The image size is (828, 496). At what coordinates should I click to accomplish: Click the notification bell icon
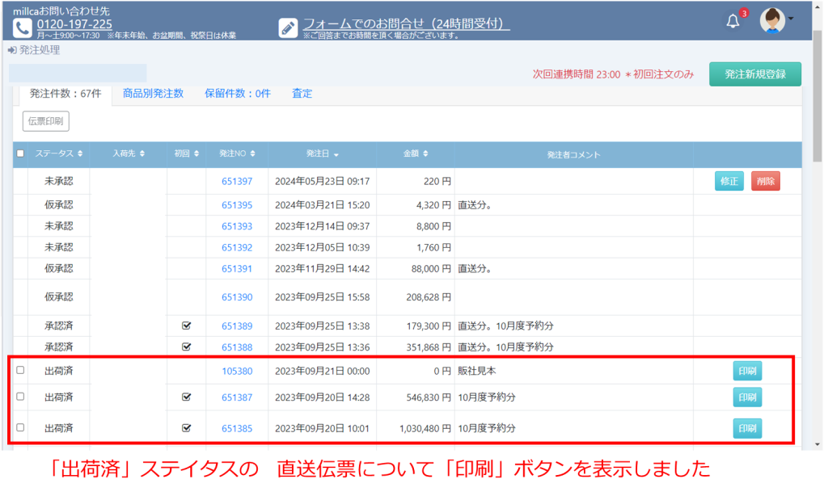click(733, 21)
